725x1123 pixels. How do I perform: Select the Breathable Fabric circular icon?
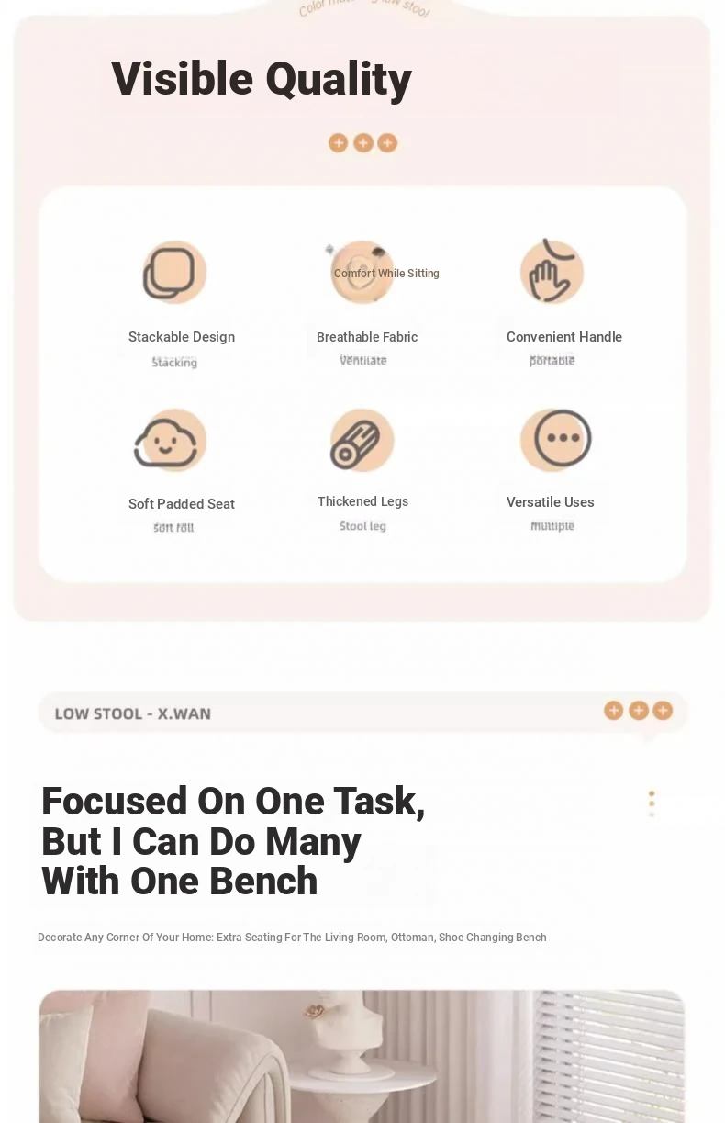tap(362, 273)
